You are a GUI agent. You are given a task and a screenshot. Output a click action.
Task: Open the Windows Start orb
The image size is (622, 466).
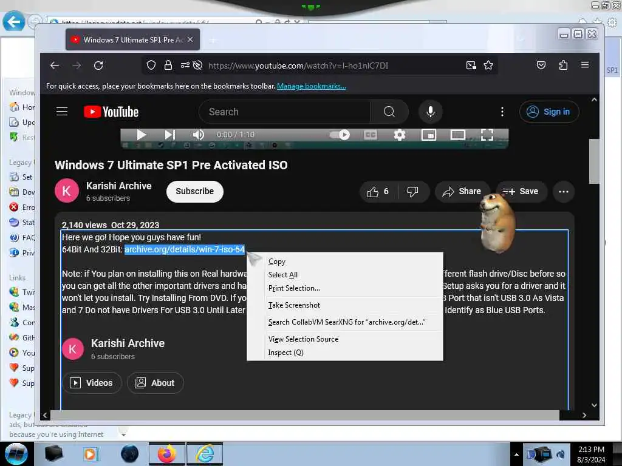pyautogui.click(x=16, y=454)
